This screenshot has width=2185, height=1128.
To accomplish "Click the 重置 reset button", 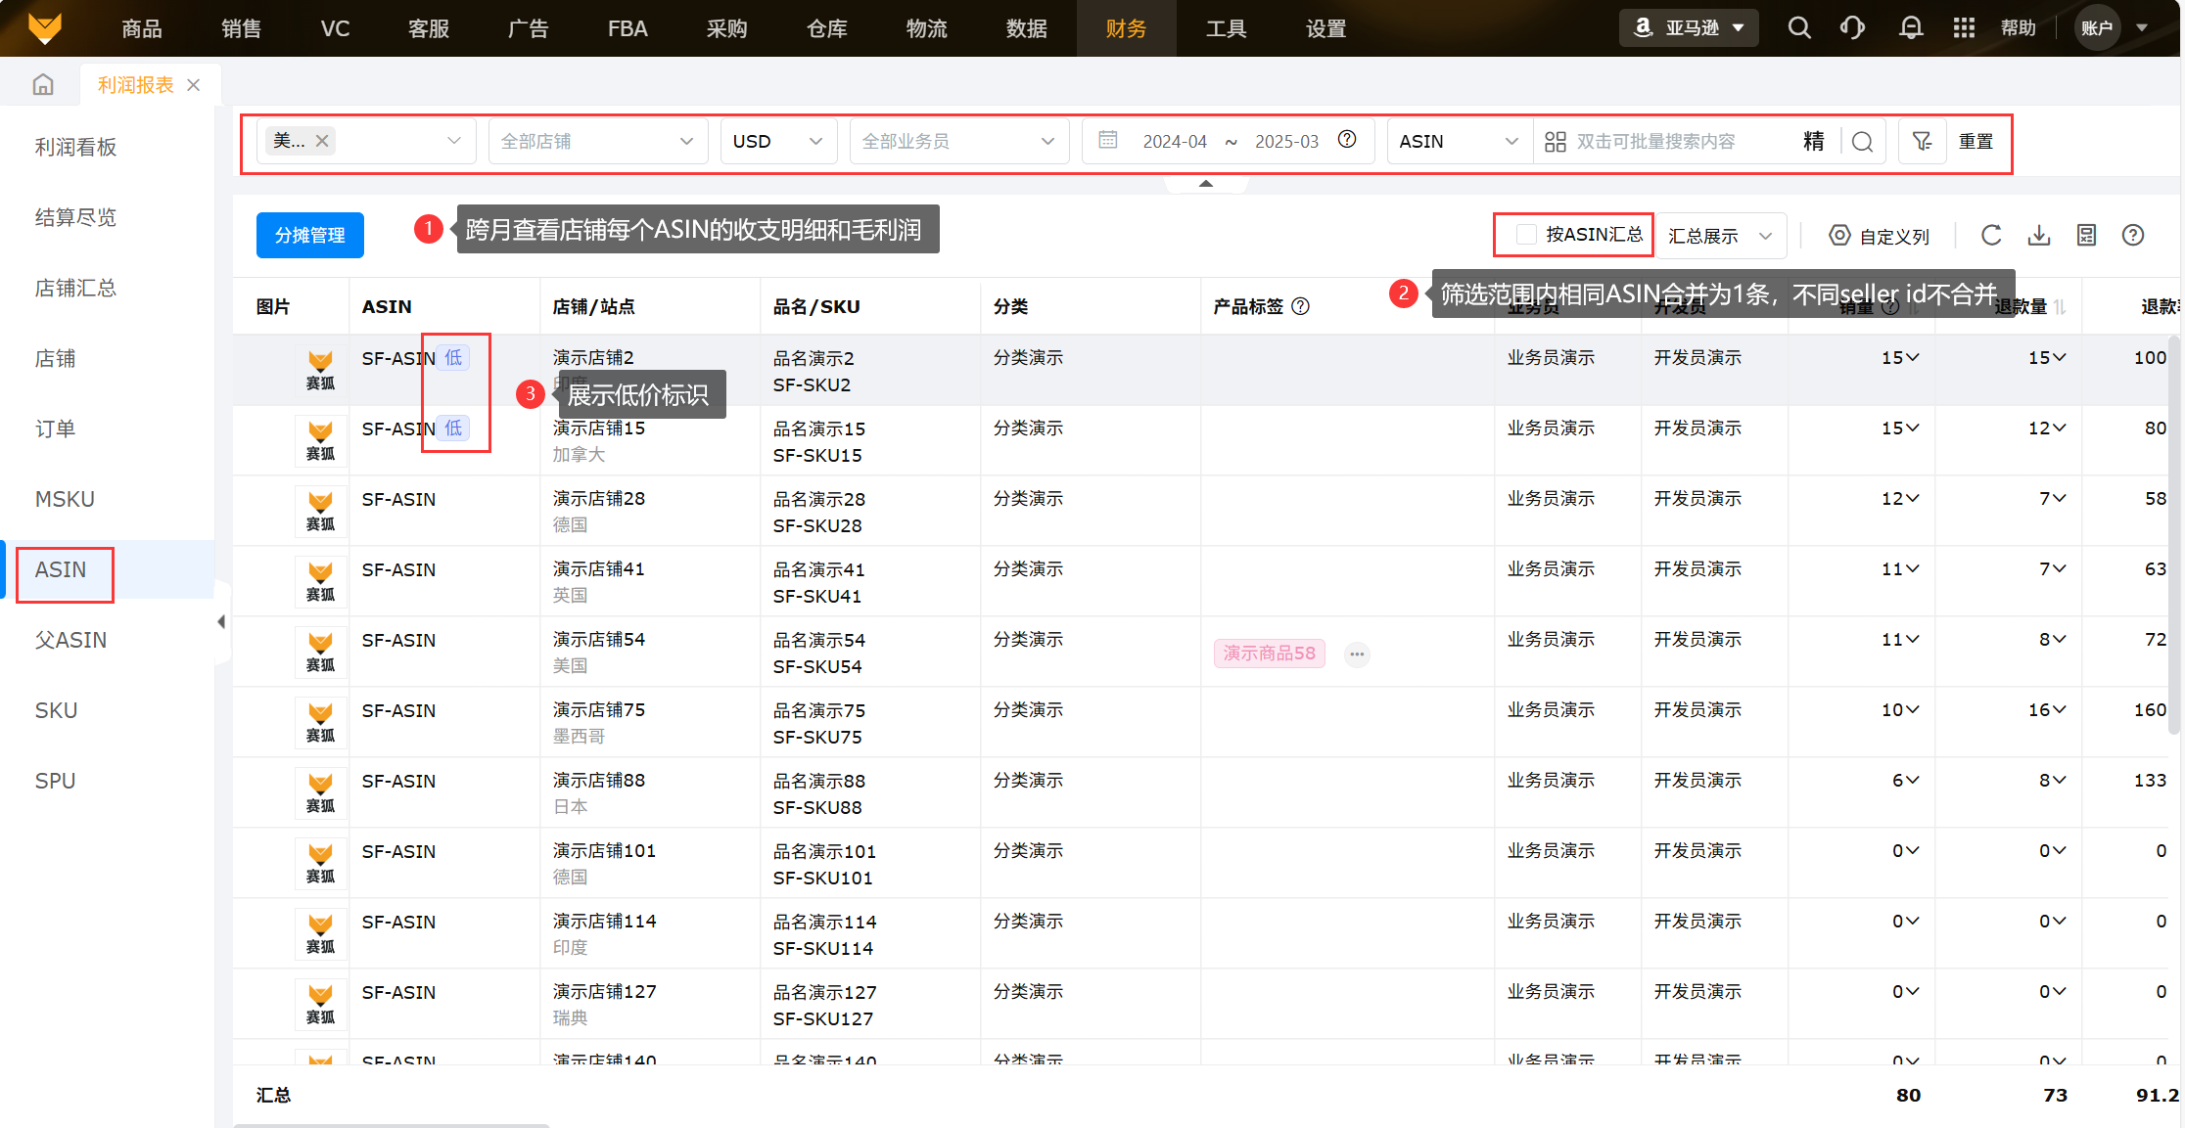I will 1976,142.
